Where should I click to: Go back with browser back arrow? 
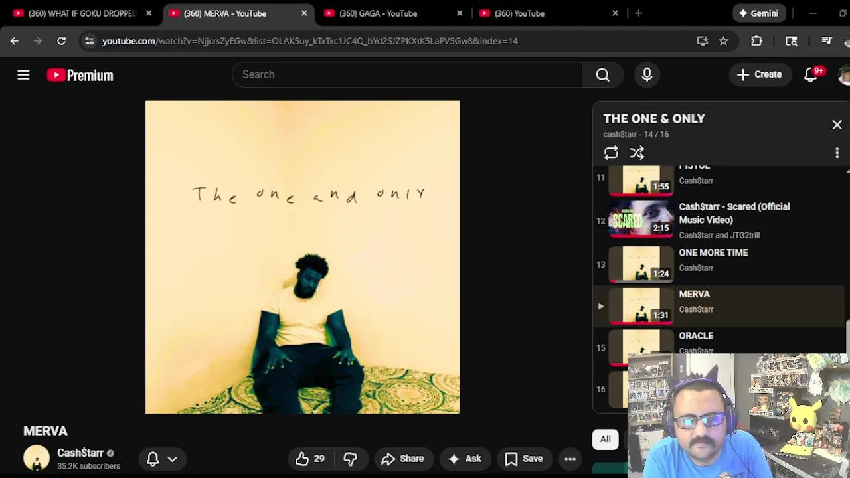pyautogui.click(x=14, y=41)
